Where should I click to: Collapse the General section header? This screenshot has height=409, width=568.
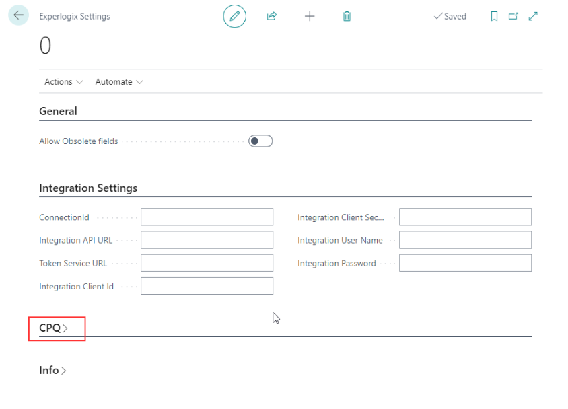[x=58, y=111]
